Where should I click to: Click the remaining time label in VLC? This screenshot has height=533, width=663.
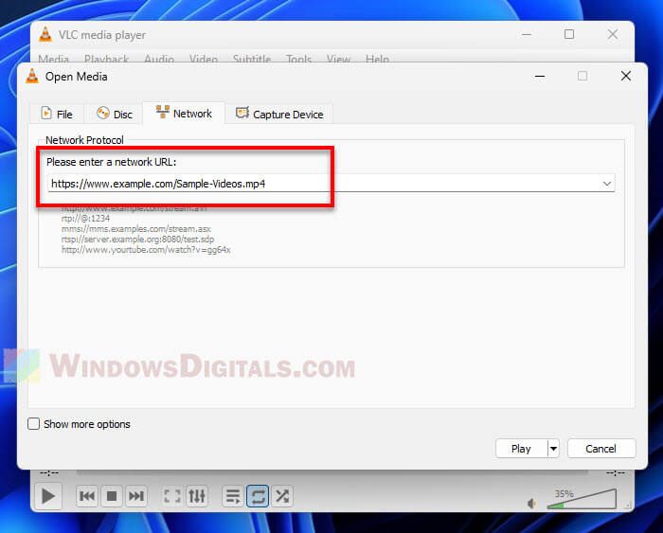pyautogui.click(x=616, y=472)
